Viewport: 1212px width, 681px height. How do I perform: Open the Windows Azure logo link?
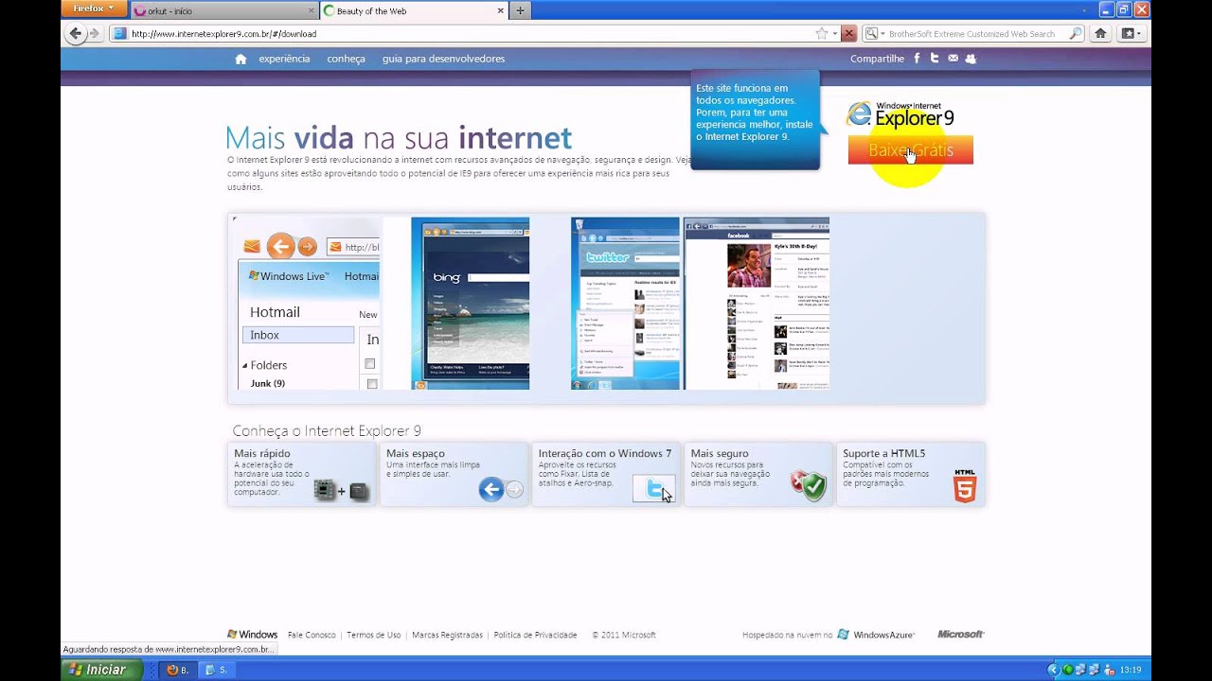click(877, 635)
